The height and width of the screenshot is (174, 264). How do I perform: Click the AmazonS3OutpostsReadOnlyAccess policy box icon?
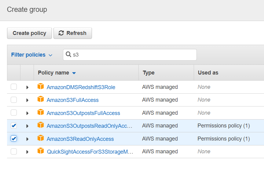[41, 125]
